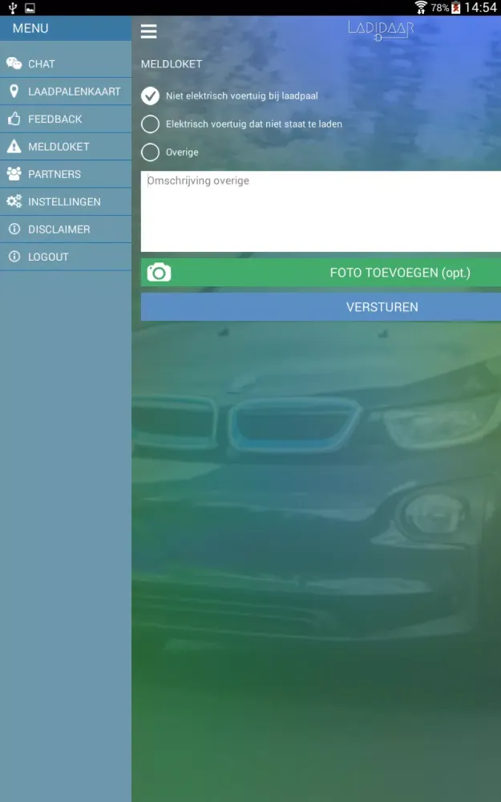Tap the Disclaimer info icon
501x802 pixels.
pyautogui.click(x=14, y=229)
